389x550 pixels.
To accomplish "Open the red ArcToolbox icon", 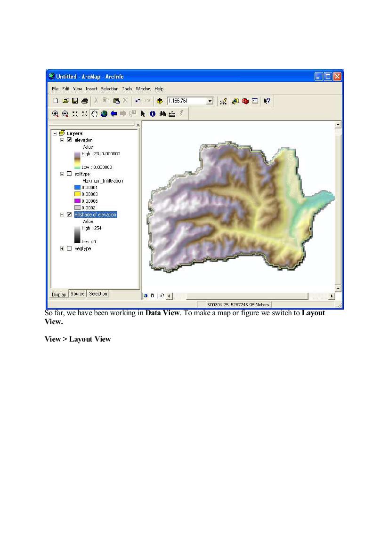I will (245, 101).
